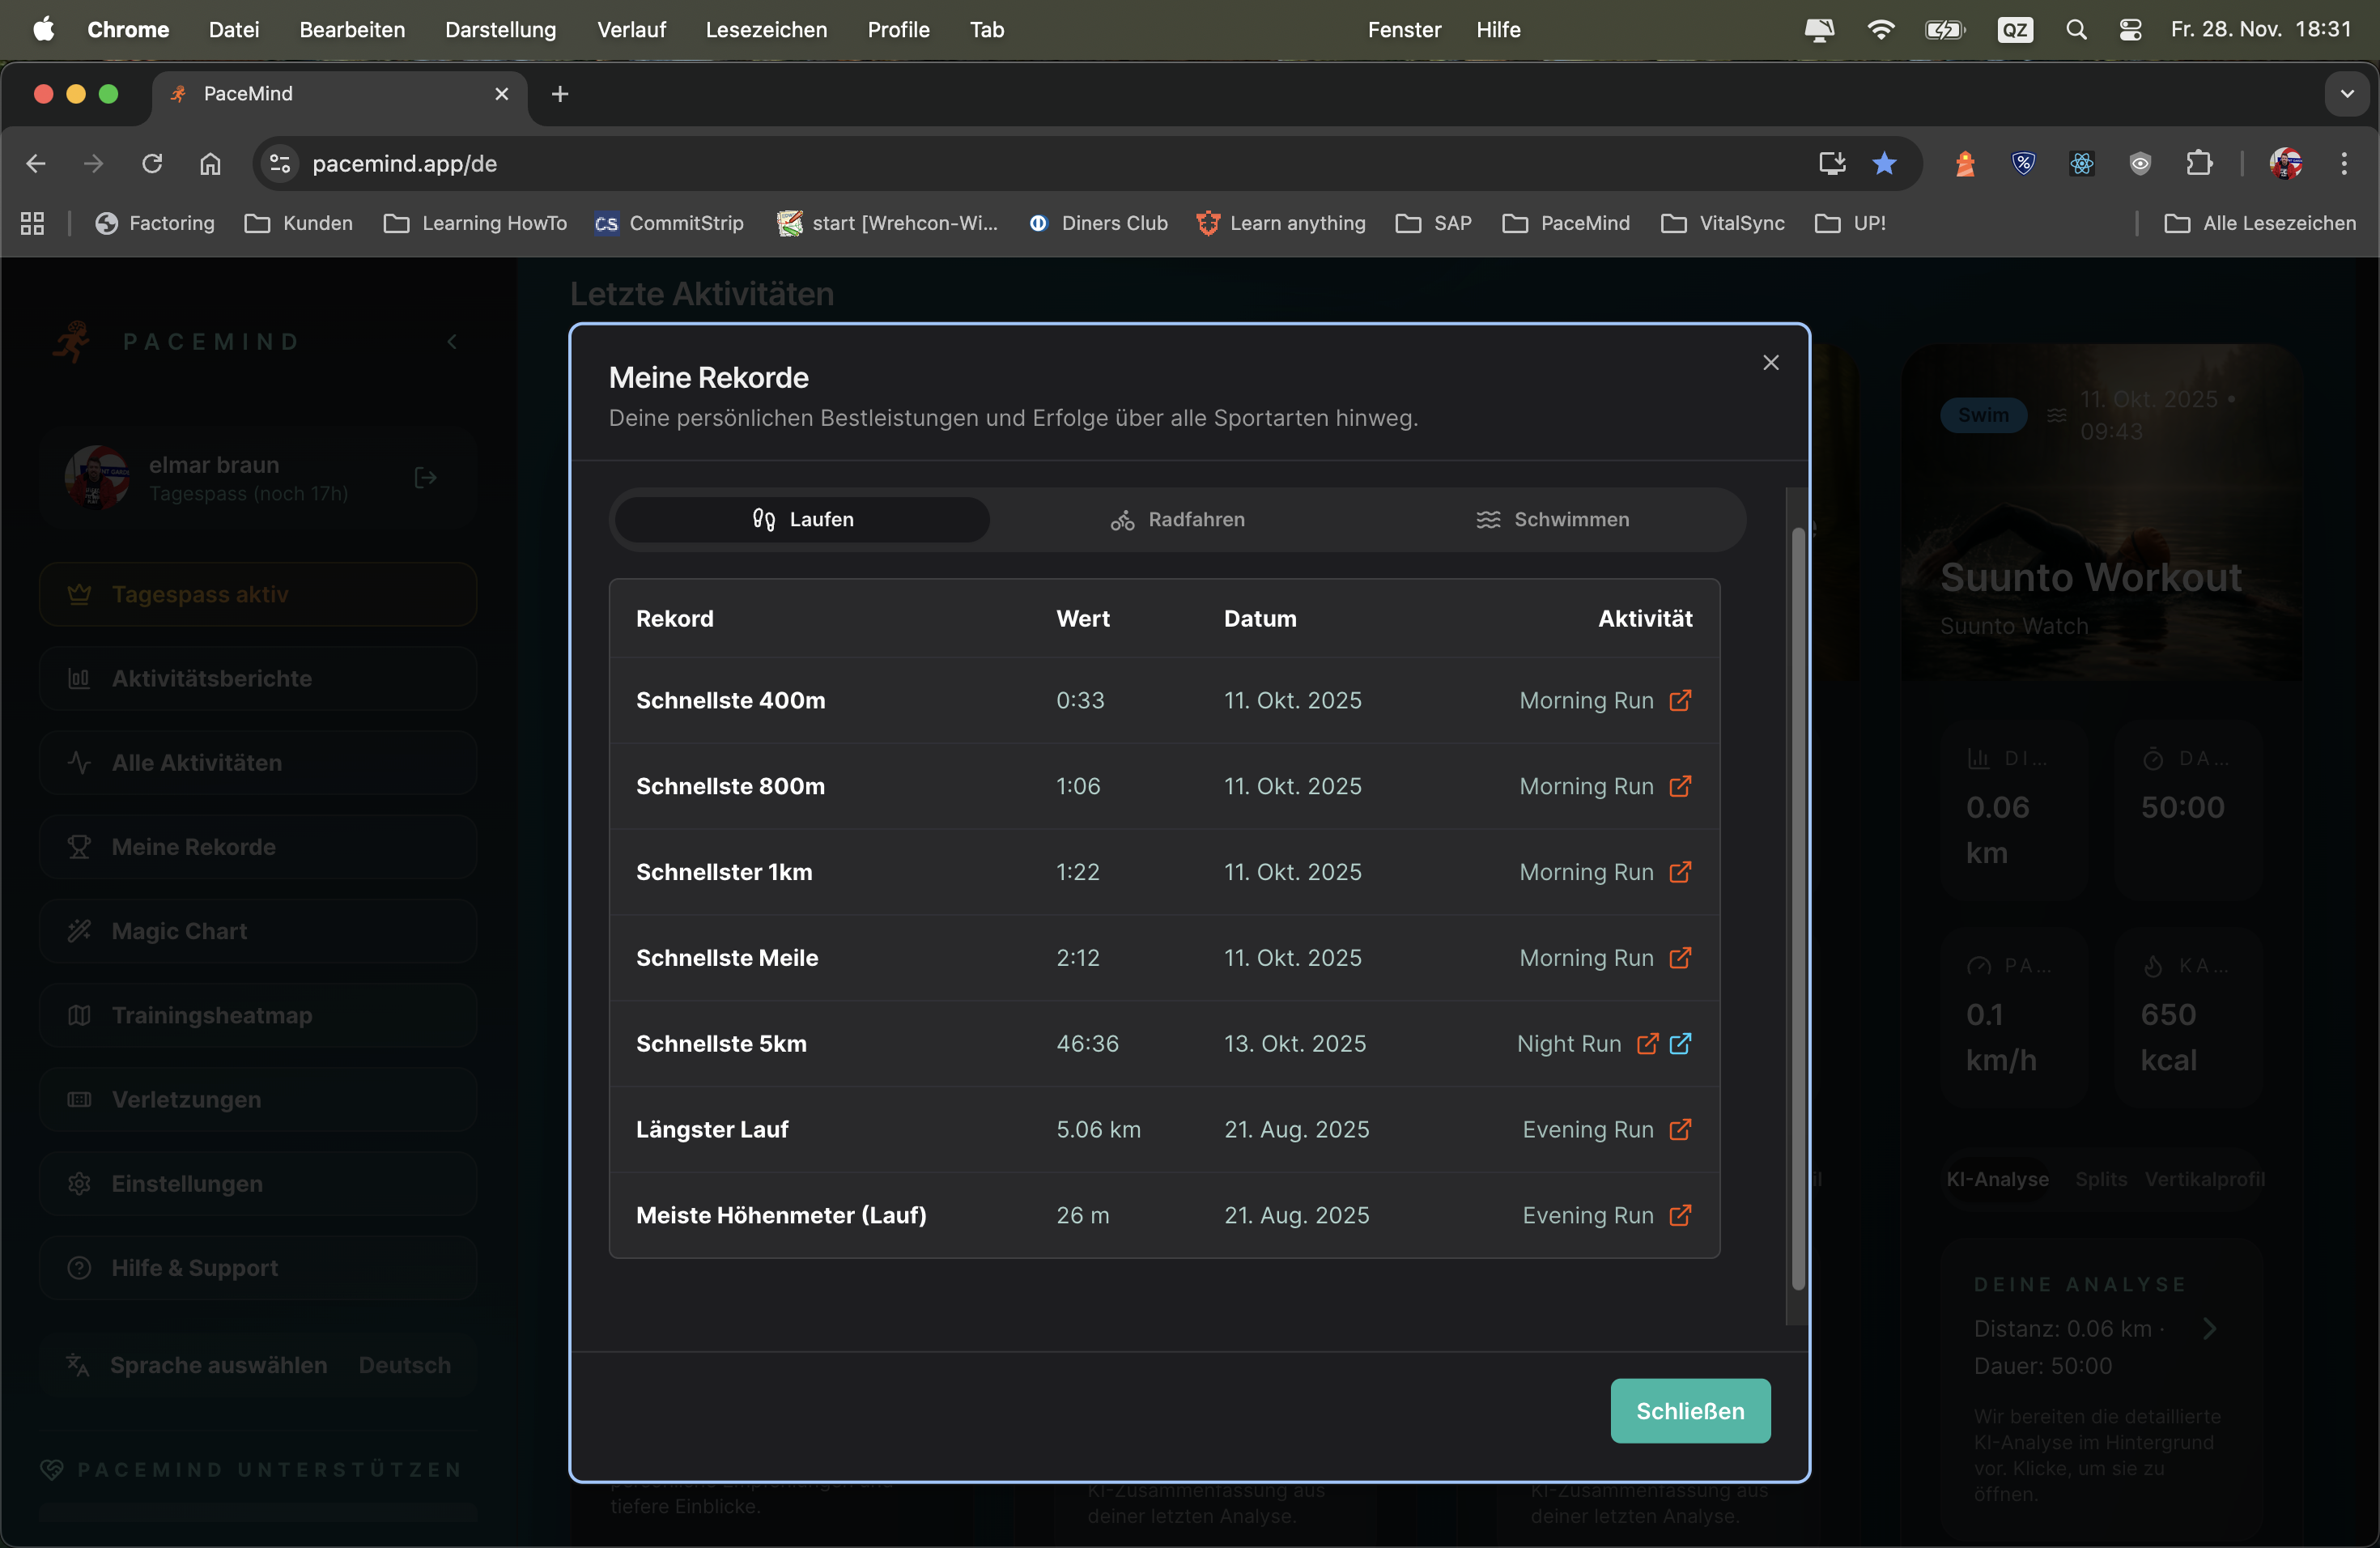
Task: Click orange external link icon for Night Run
Action: click(x=1647, y=1043)
